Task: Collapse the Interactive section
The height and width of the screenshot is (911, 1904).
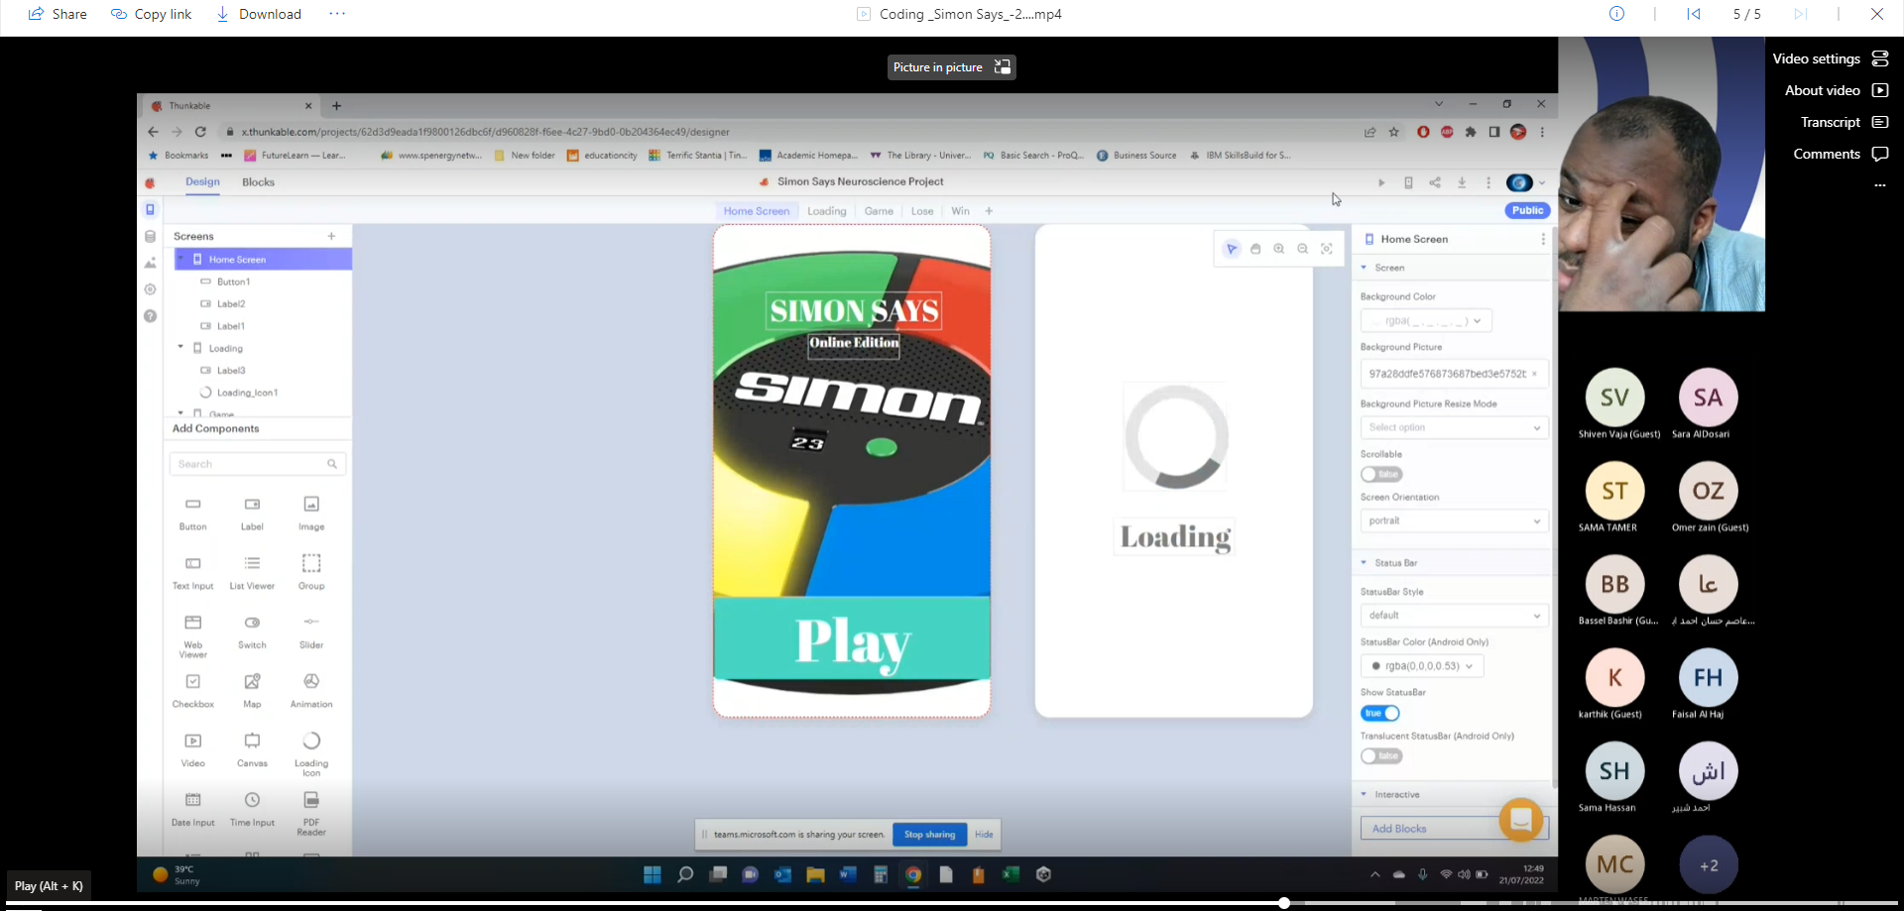Action: 1364,795
